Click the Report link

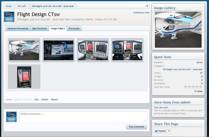(54, 99)
